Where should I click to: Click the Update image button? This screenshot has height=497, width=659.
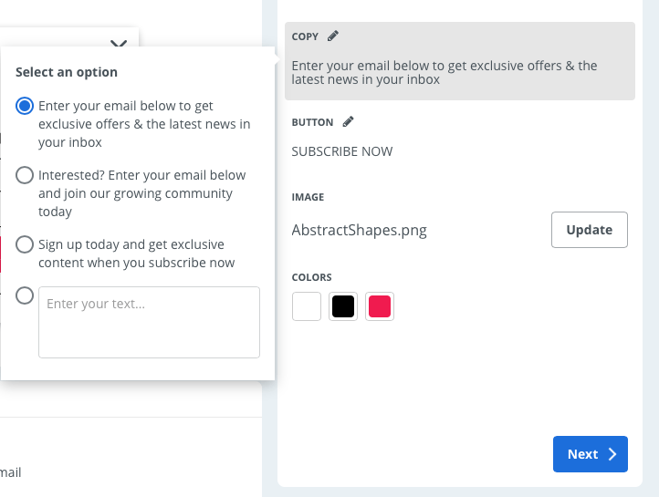click(x=590, y=230)
